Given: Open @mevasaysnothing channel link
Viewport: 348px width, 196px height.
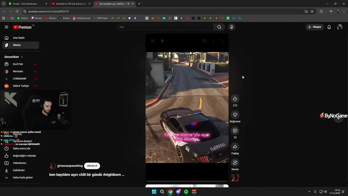Looking at the screenshot, I should click(x=70, y=166).
